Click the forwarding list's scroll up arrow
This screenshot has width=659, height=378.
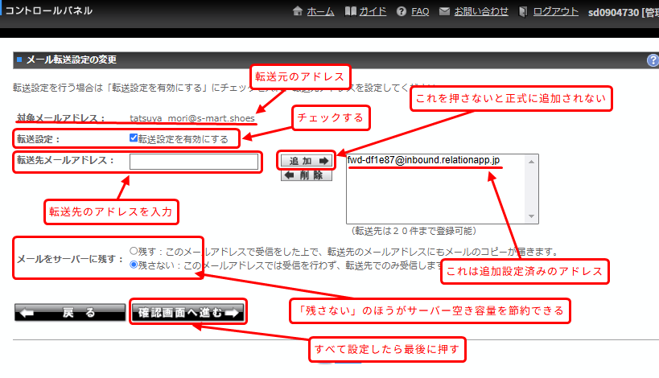pyautogui.click(x=531, y=161)
